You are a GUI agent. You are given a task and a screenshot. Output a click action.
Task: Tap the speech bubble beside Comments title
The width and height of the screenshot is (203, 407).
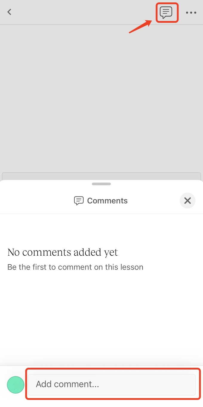(79, 201)
